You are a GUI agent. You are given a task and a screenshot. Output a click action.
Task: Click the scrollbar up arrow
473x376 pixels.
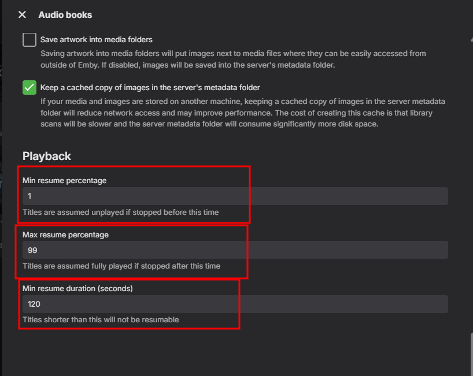click(470, 39)
